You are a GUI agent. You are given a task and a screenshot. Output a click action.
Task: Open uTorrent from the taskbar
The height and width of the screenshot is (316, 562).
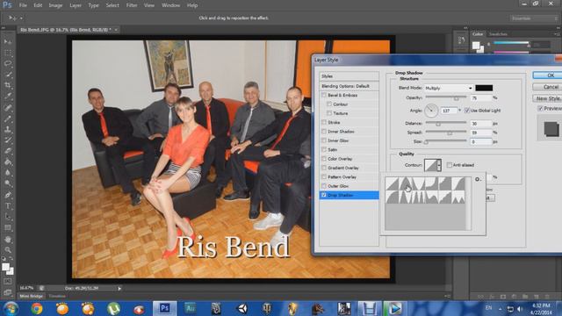pyautogui.click(x=113, y=308)
